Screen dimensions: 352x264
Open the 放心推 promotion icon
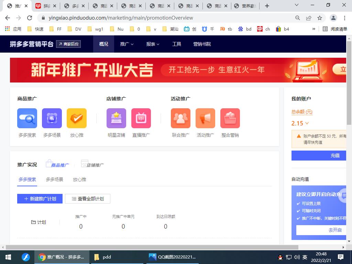pyautogui.click(x=77, y=118)
